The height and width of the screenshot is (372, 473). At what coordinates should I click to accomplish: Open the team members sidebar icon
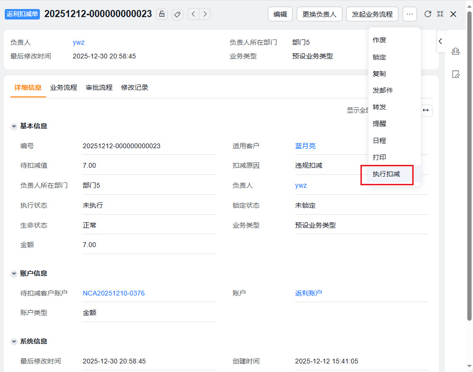[x=455, y=51]
